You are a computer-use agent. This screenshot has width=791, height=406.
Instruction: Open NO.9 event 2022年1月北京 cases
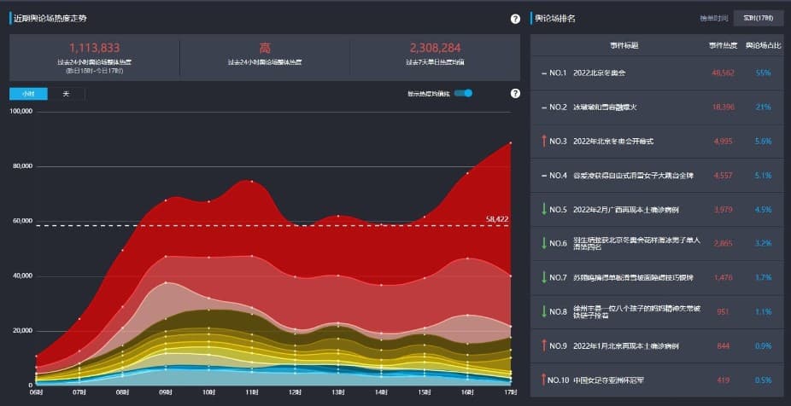coord(625,346)
